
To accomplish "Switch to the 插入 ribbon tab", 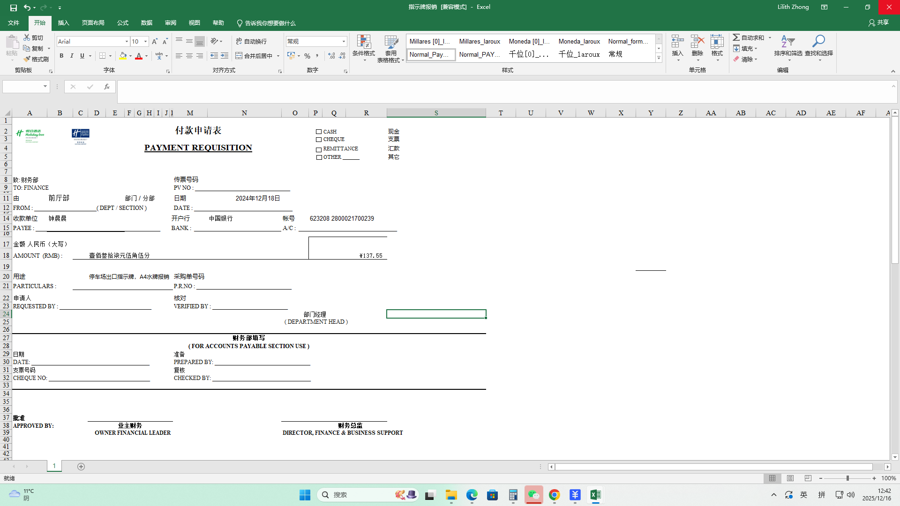I will 63,23.
